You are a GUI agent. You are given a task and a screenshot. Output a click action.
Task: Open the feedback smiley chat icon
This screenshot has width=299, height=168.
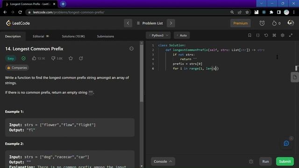tap(286, 143)
